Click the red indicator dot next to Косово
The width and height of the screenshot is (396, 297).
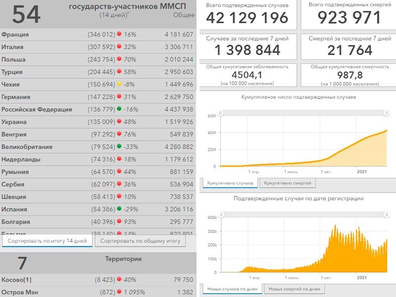point(119,280)
